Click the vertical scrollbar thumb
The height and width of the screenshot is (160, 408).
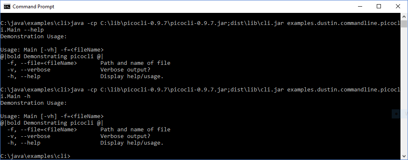404,24
